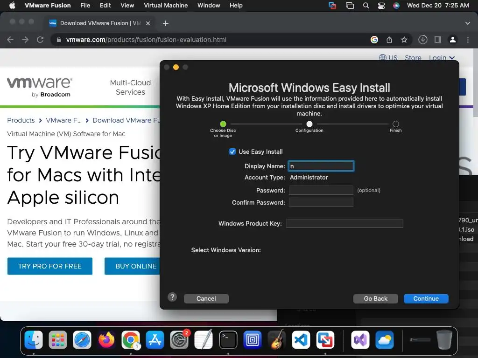Click the Continue button
Viewport: 478px width, 358px height.
[x=426, y=299]
